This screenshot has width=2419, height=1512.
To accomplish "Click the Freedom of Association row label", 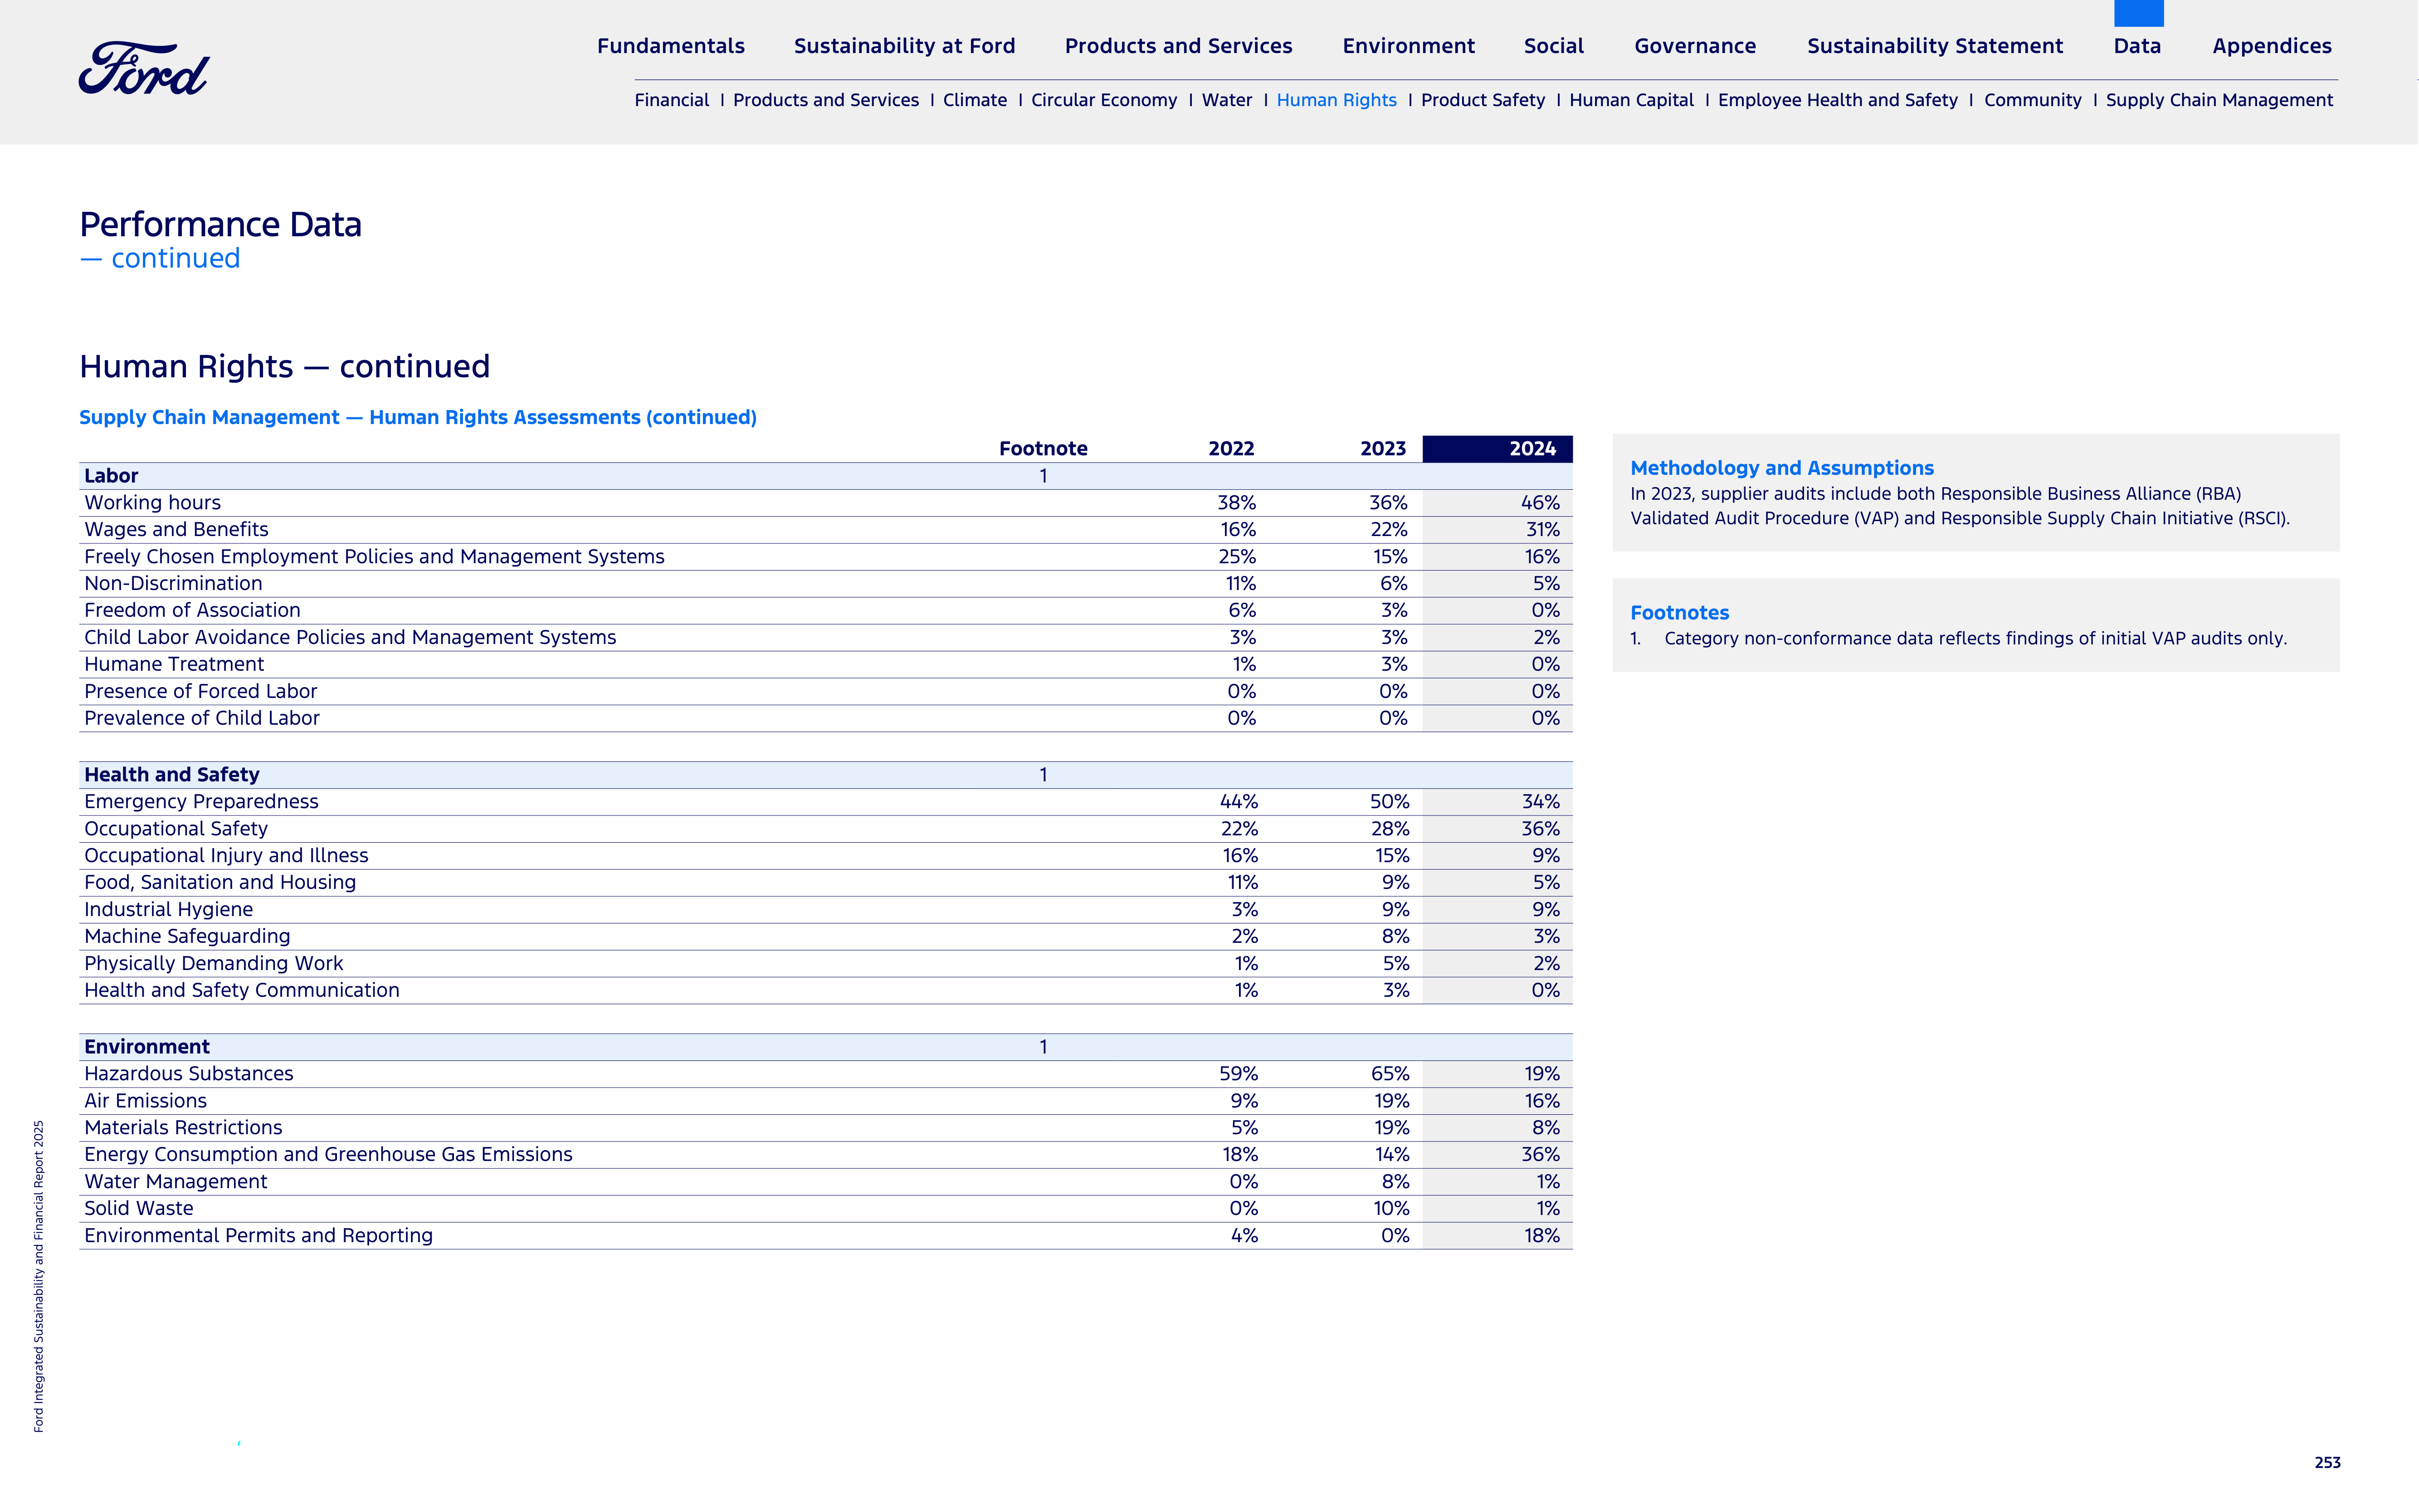I will click(192, 611).
